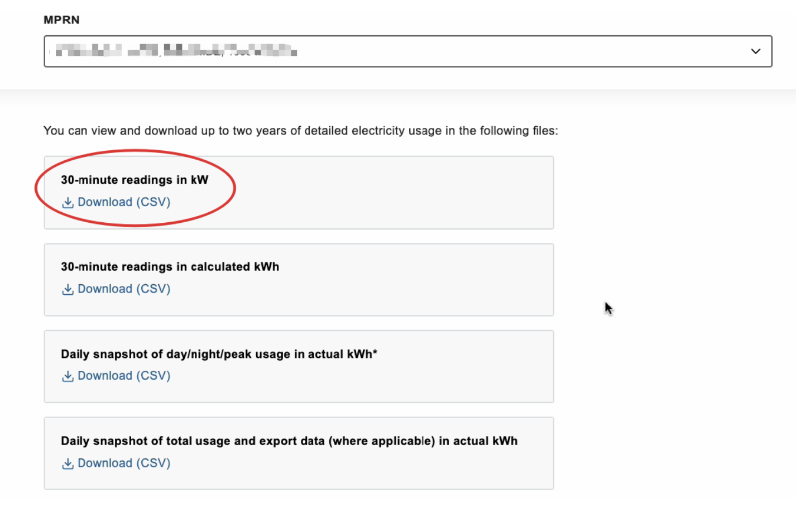
Task: Download CSV of total usage and export data
Action: [123, 463]
